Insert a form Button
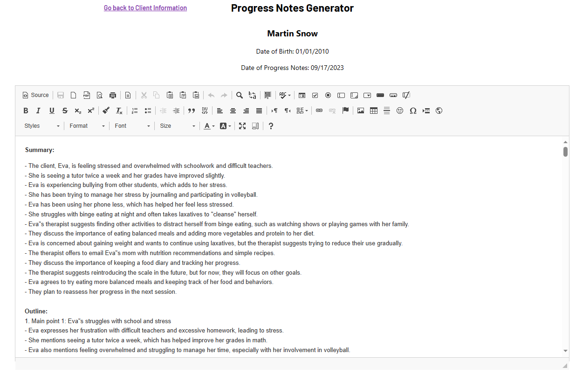Viewport: 576px width, 381px height. point(380,95)
